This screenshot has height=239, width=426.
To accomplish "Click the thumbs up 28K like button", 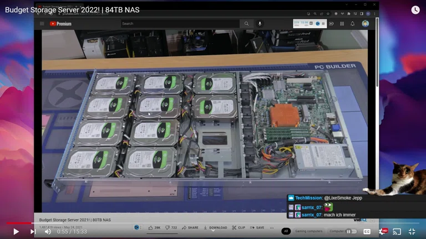I will point(154,227).
